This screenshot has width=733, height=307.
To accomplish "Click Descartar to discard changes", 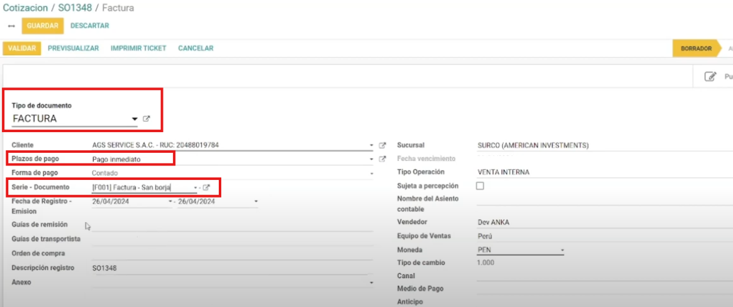I will pos(89,26).
